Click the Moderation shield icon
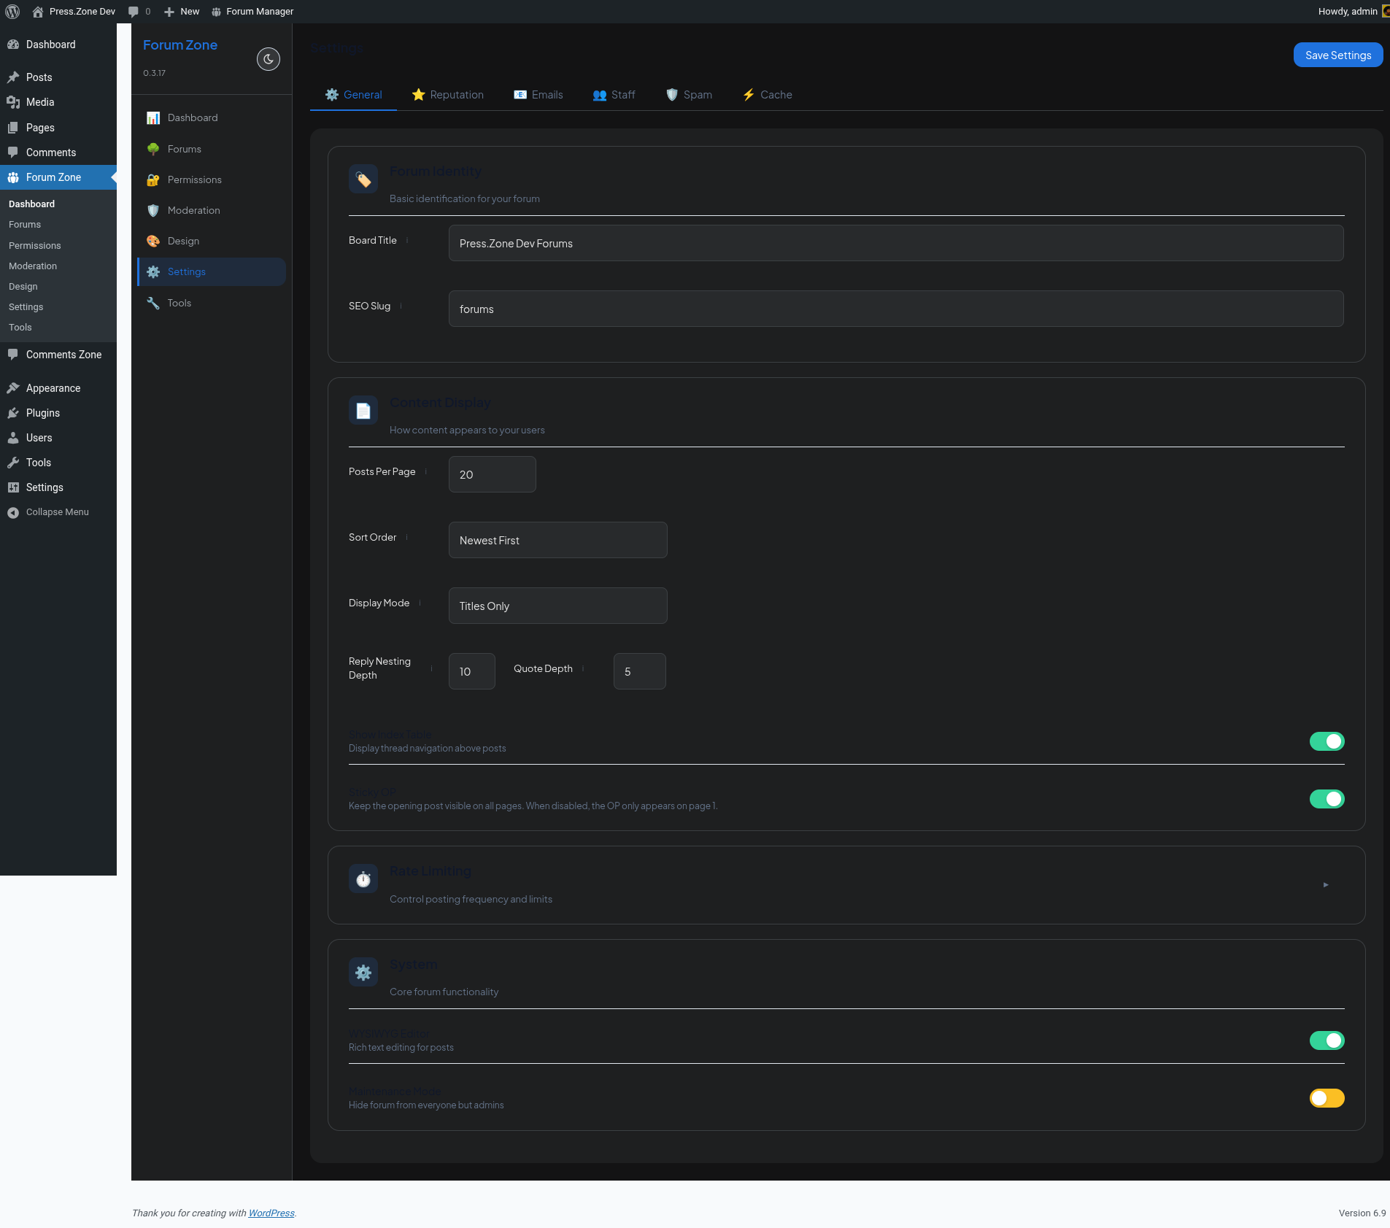 tap(153, 210)
